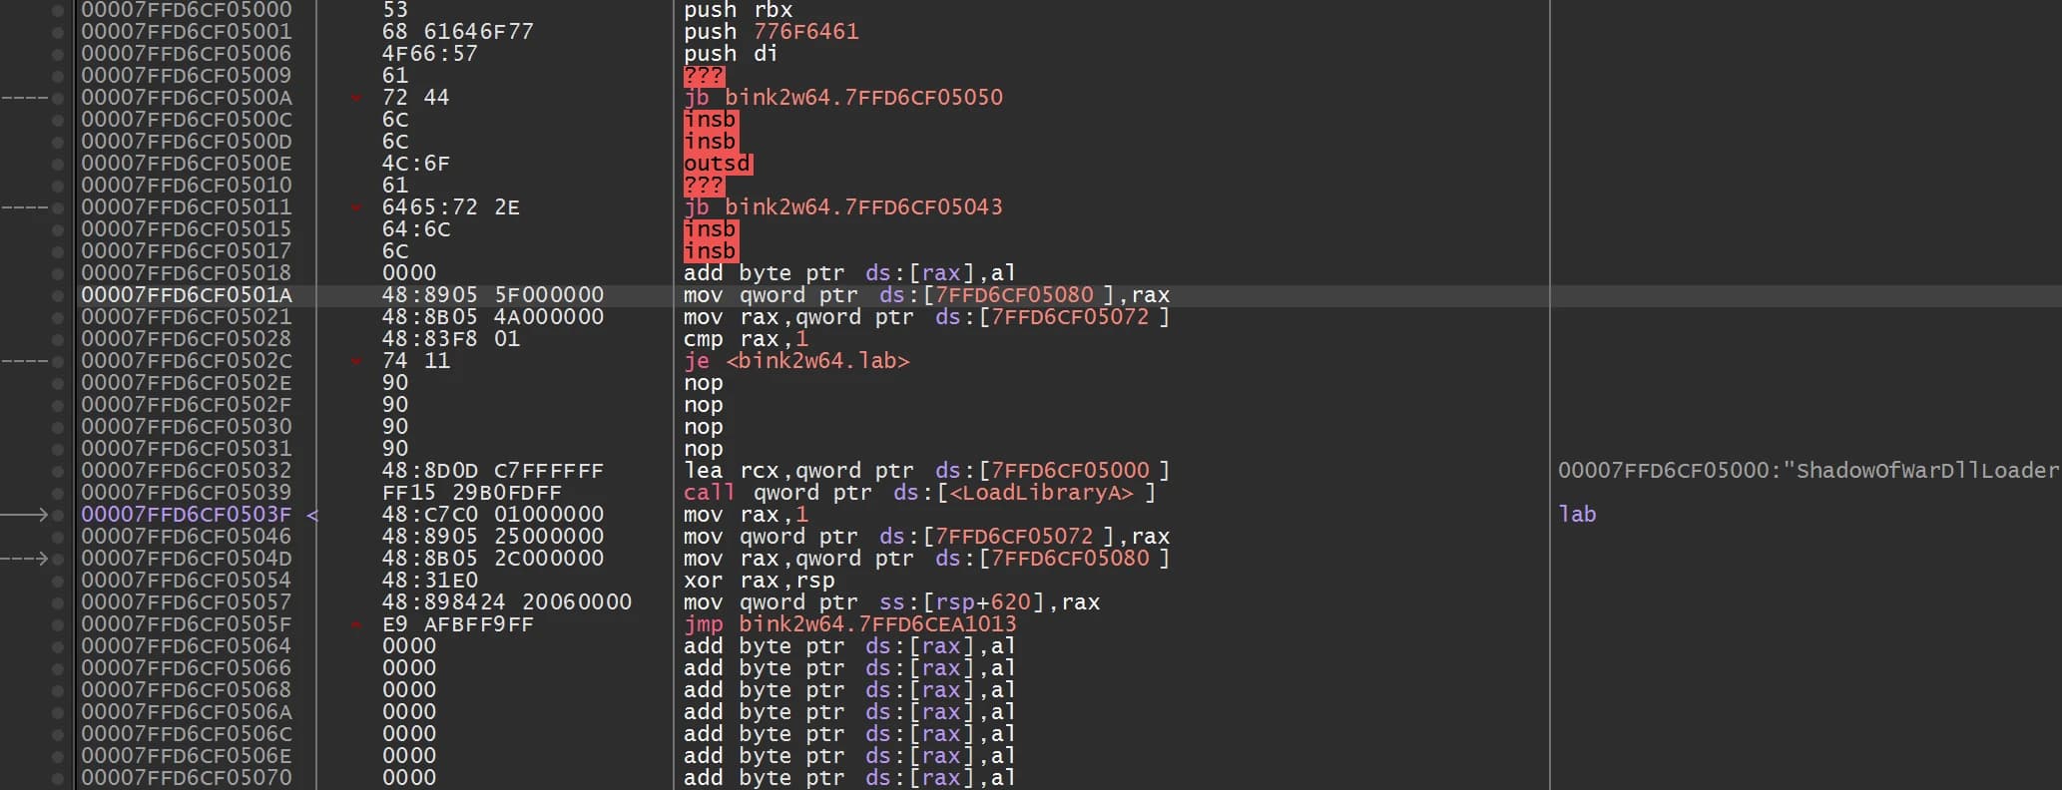Viewport: 2062px width, 790px height.
Task: Select the je bink2w64.lab instruction
Action: (x=796, y=361)
